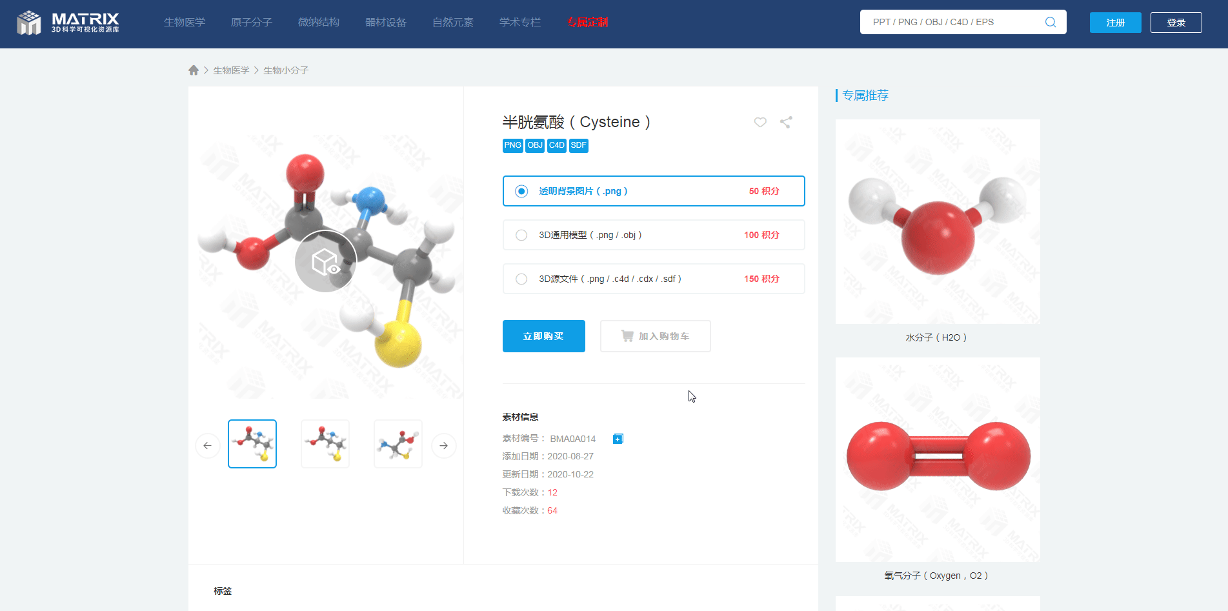This screenshot has height=611, width=1228.
Task: Click the share icon beside title
Action: (785, 122)
